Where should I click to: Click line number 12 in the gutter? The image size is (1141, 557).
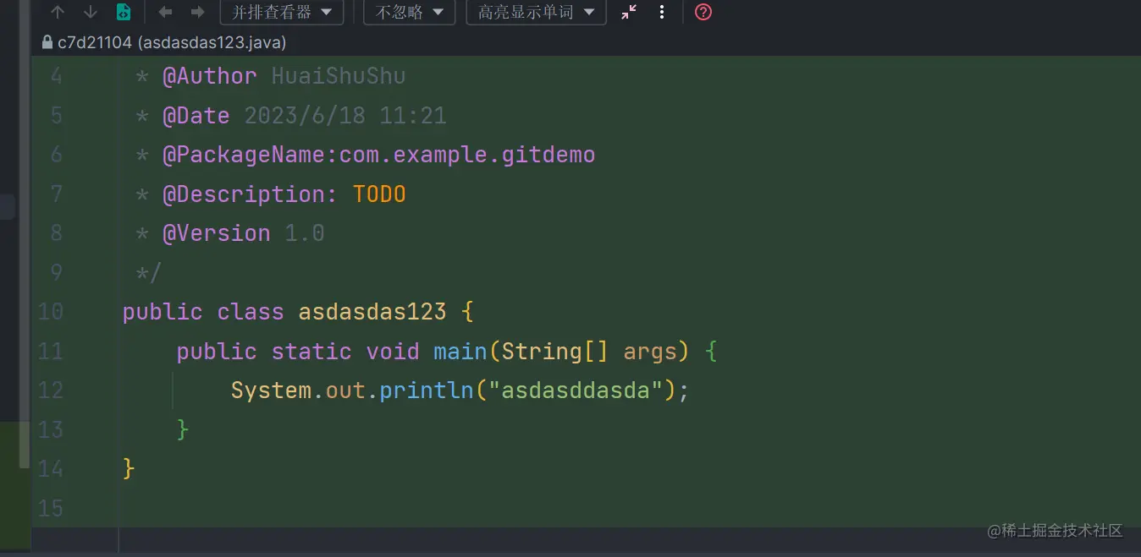(51, 390)
